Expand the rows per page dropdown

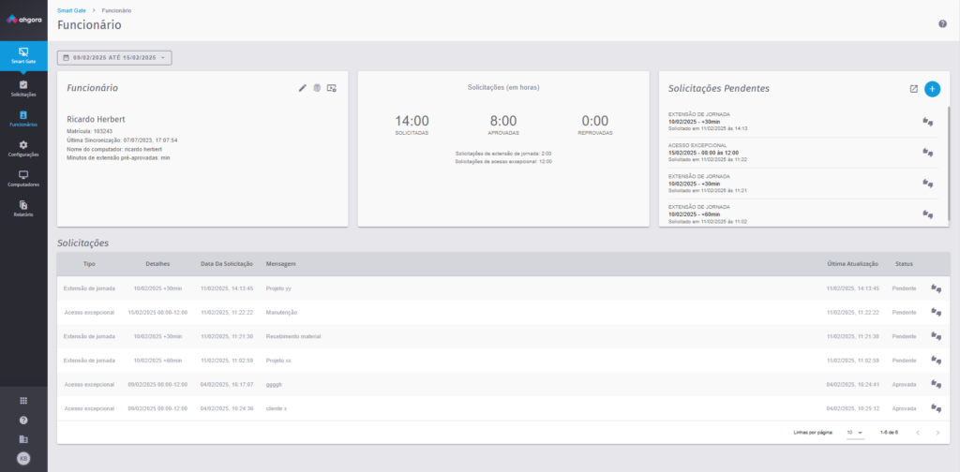tap(855, 433)
